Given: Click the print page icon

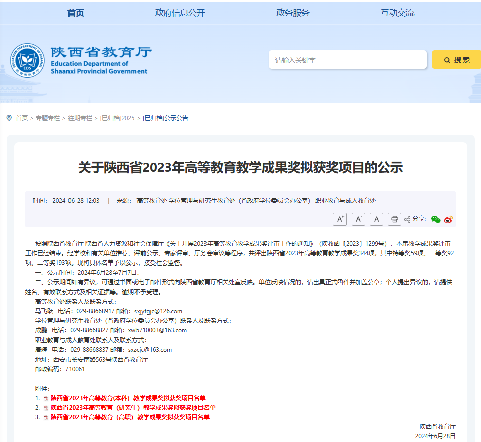Looking at the screenshot, I should point(394,219).
